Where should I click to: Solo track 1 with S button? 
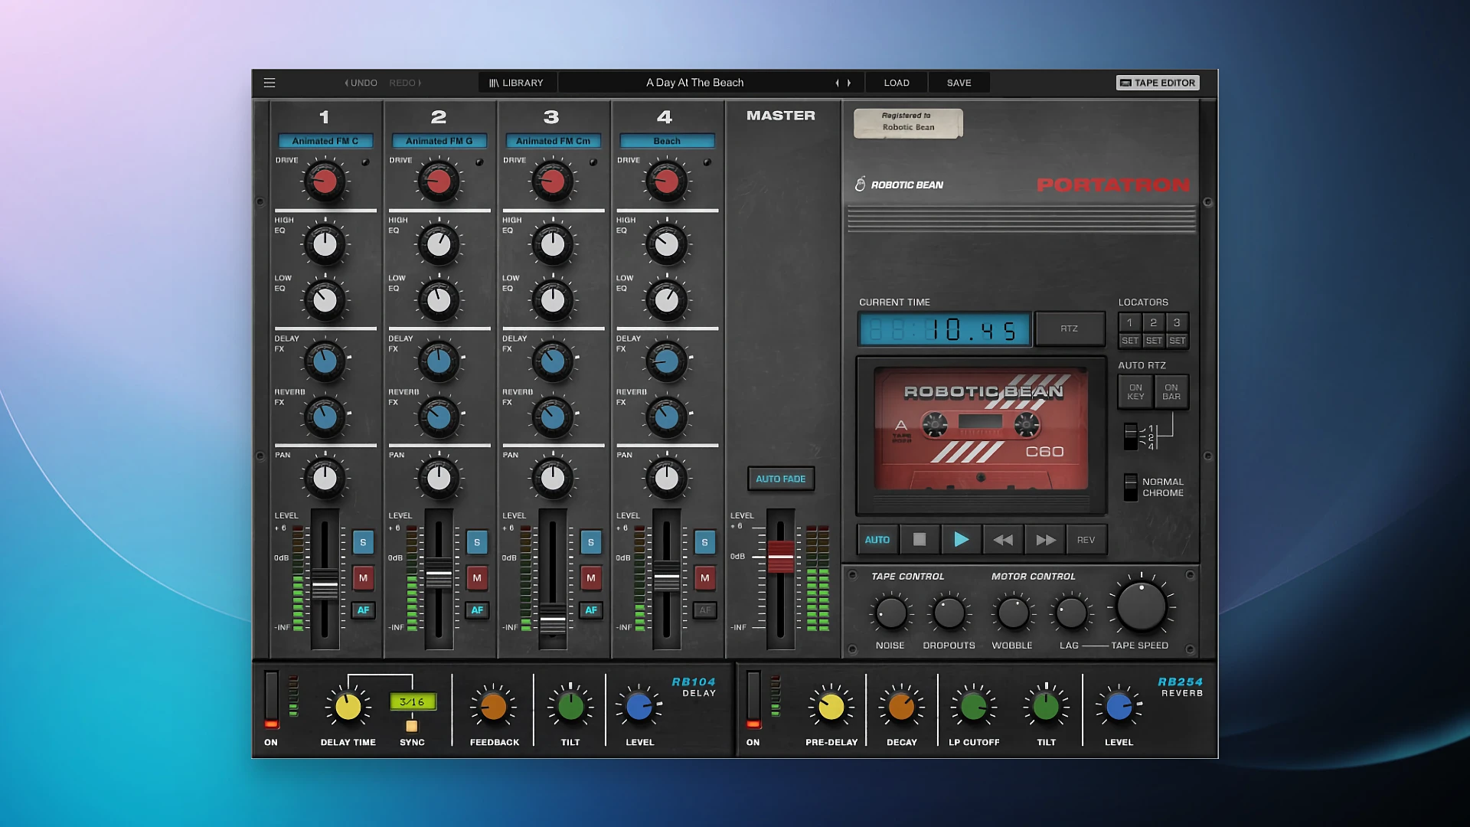tap(363, 542)
